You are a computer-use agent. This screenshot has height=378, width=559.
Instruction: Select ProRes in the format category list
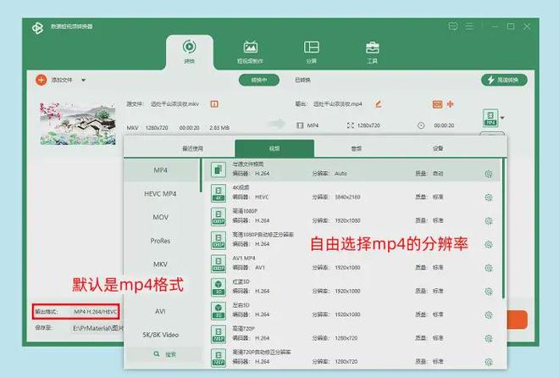(160, 241)
